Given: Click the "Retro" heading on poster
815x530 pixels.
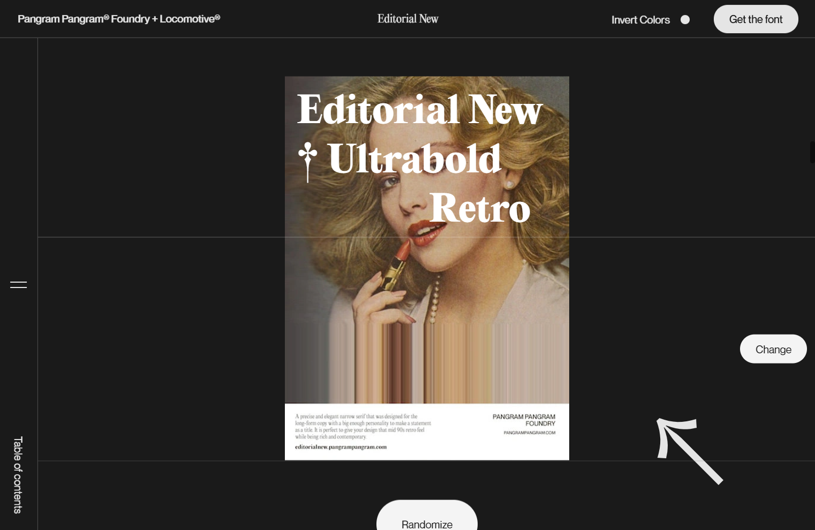Looking at the screenshot, I should (480, 208).
